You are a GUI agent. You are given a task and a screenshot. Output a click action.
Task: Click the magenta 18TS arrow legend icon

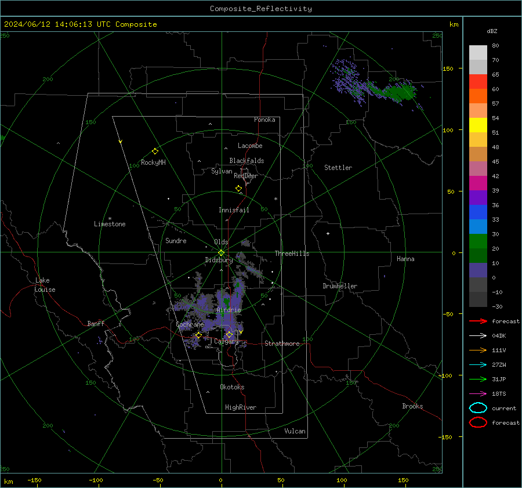(478, 394)
